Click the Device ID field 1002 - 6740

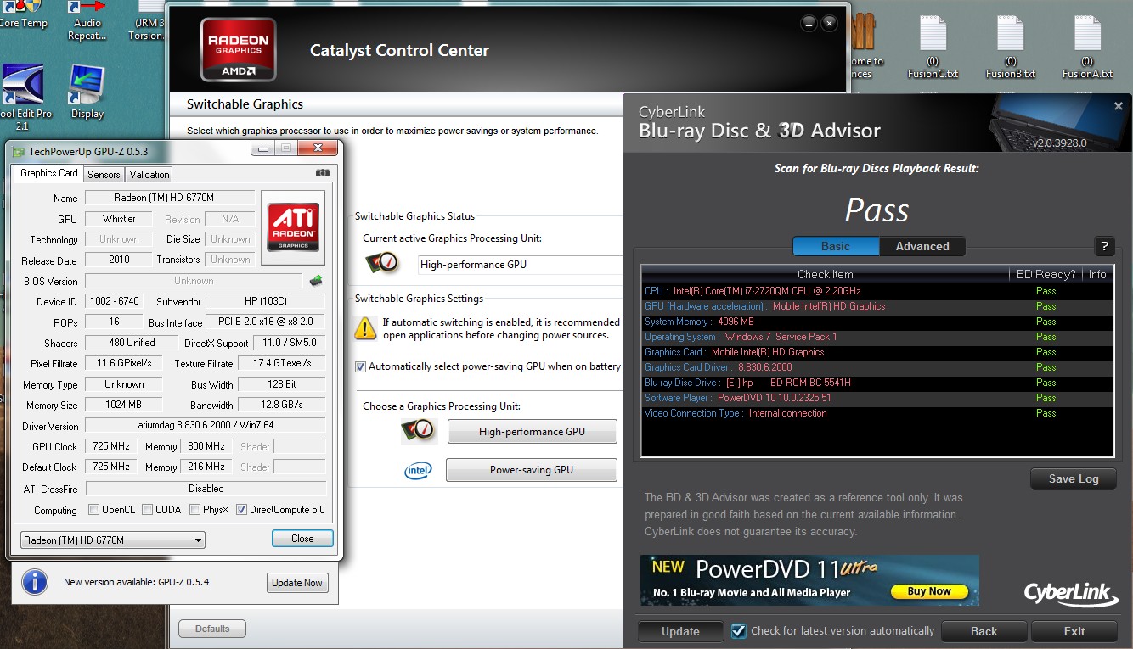click(114, 301)
